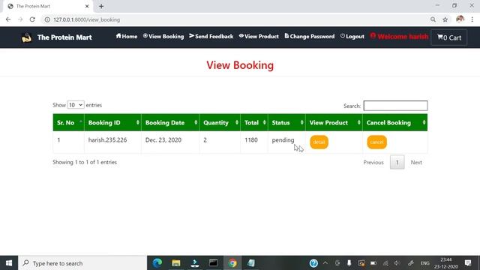
Task: Open volume tray icon
Action: click(397, 263)
